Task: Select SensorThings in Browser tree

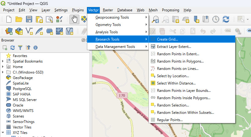Action: coord(24,122)
